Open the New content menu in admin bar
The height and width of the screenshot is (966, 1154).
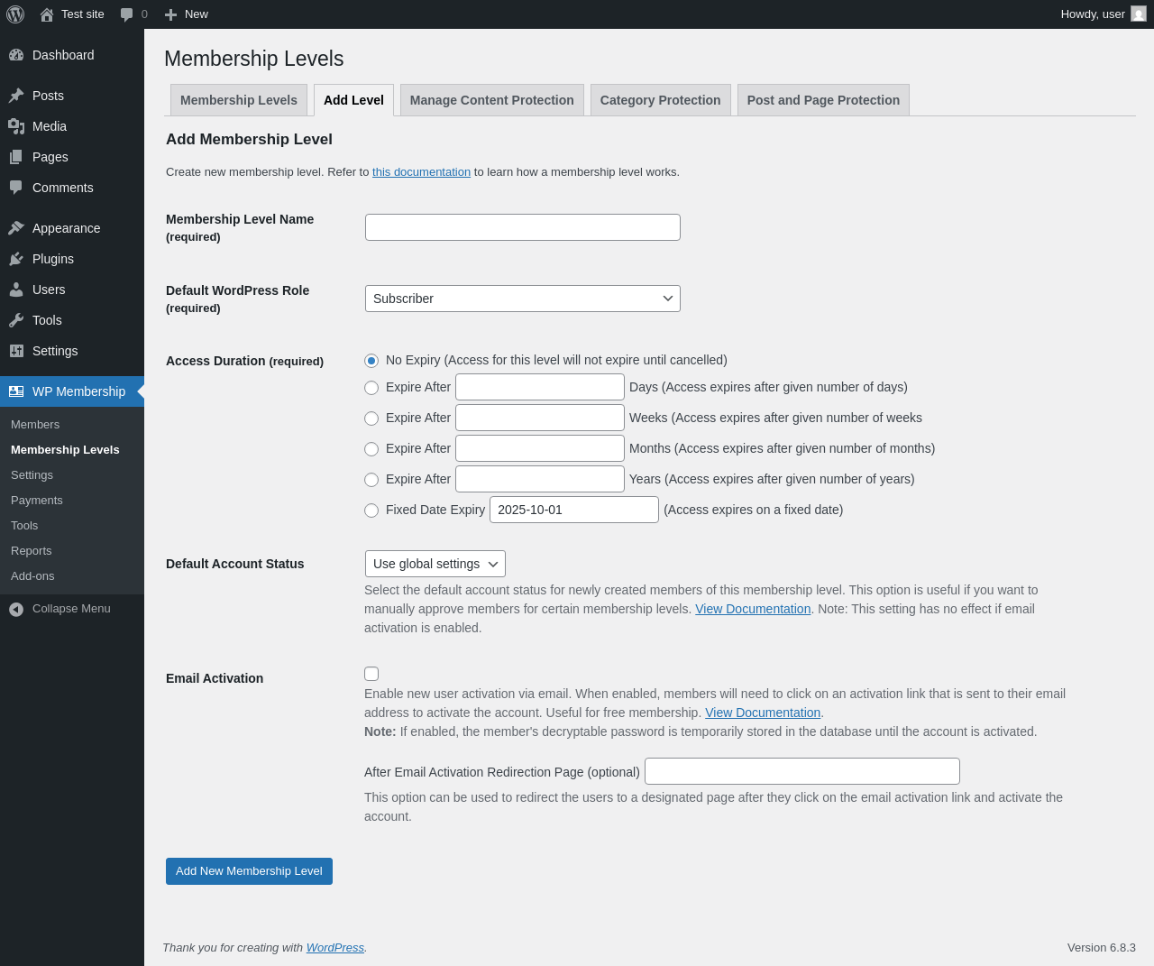pyautogui.click(x=187, y=14)
